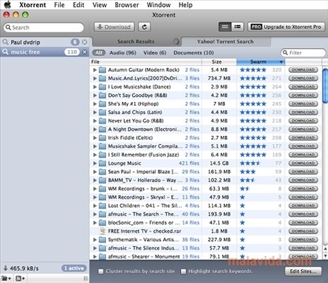Click the star rating of Salsa and Chips
This screenshot has width=328, height=283.
point(253,112)
